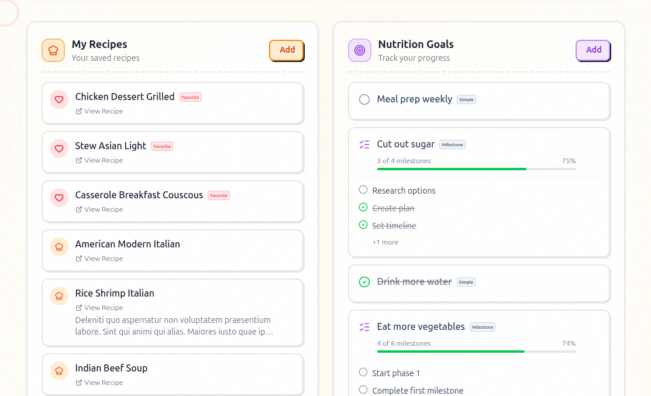
Task: Select the checklist icon on Eat more vegetables
Action: pyautogui.click(x=364, y=326)
